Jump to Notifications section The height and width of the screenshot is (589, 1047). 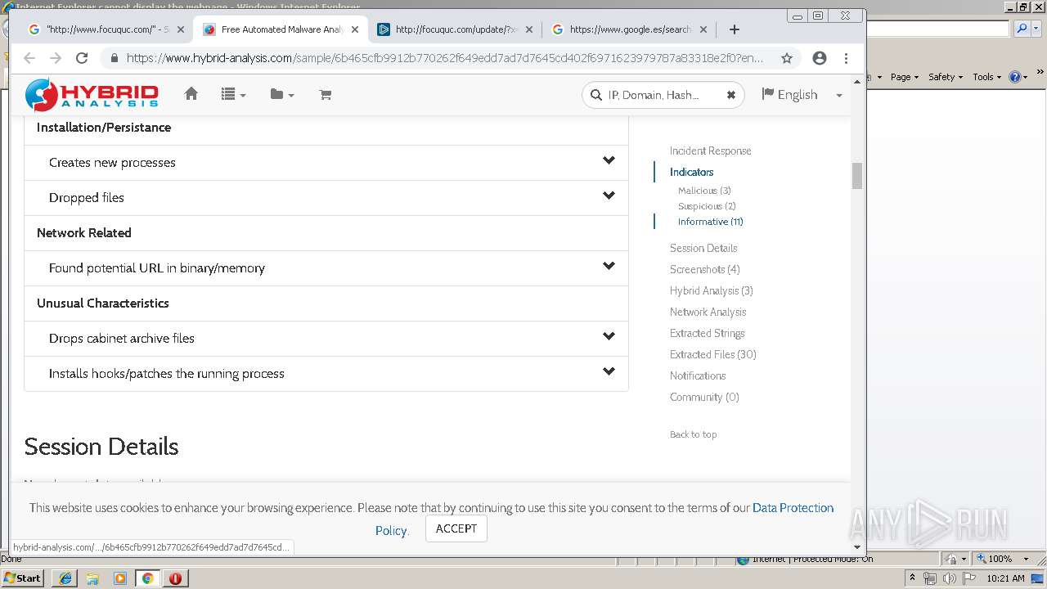(698, 375)
